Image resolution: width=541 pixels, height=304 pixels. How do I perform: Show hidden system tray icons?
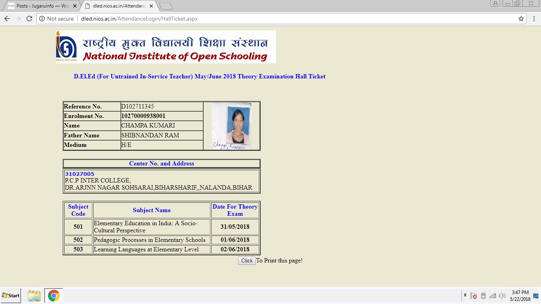465,296
